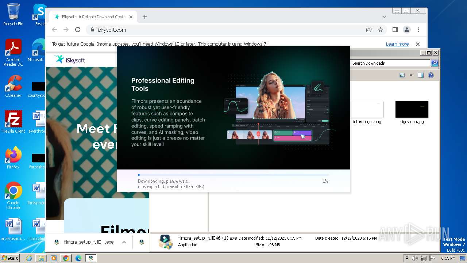Toggle the preview pane icon in Explorer

coord(421,75)
